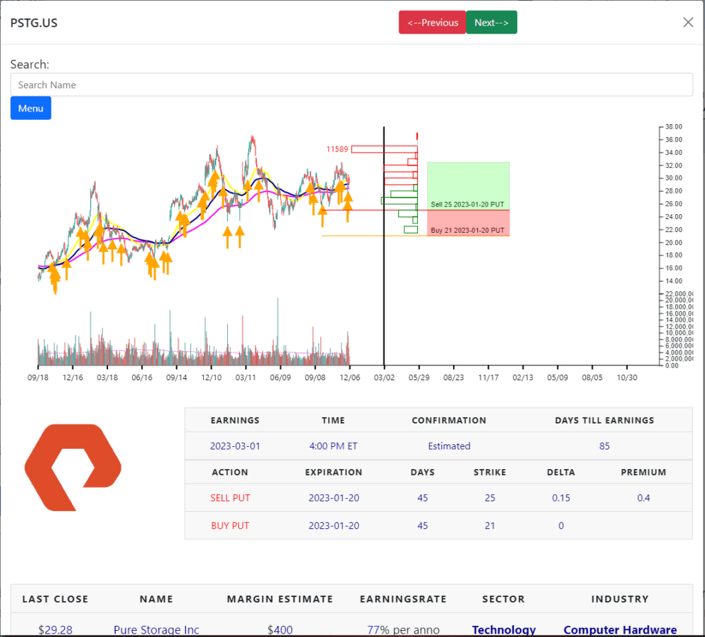Click the SELL PUT action row
The image size is (705, 637).
point(439,498)
